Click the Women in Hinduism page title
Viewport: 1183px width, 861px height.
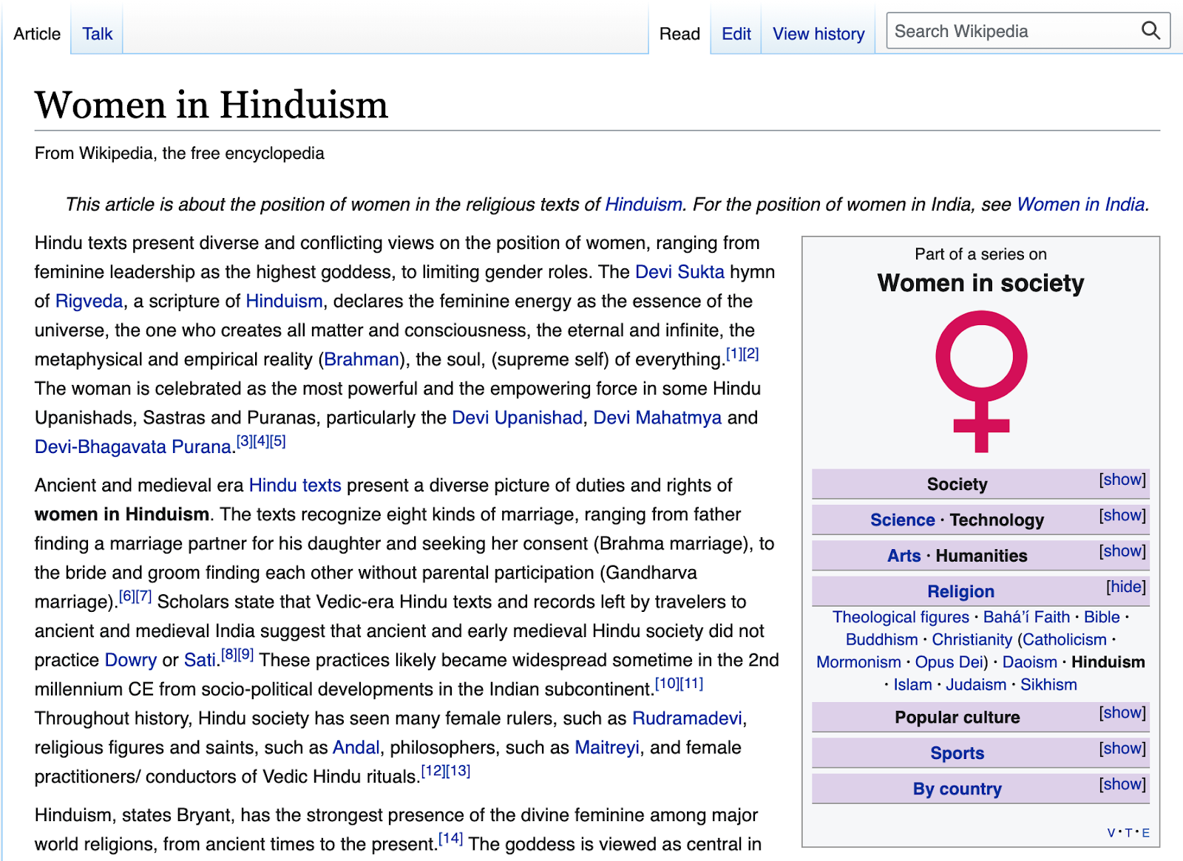[211, 105]
